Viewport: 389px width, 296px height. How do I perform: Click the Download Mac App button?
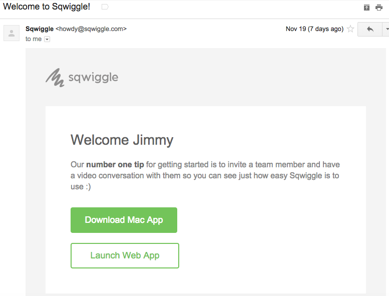[x=124, y=220]
